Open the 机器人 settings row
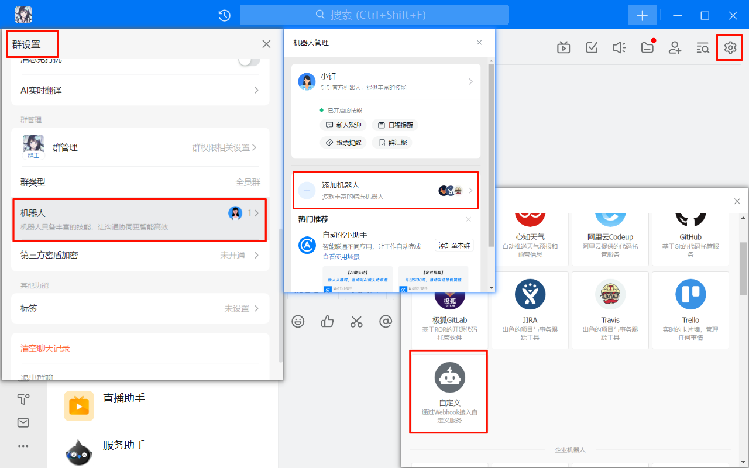749x468 pixels. [140, 219]
